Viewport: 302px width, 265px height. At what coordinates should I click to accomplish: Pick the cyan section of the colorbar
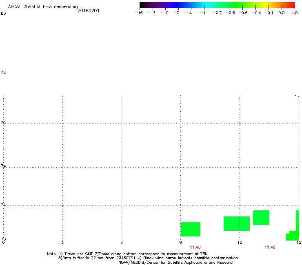pyautogui.click(x=205, y=5)
